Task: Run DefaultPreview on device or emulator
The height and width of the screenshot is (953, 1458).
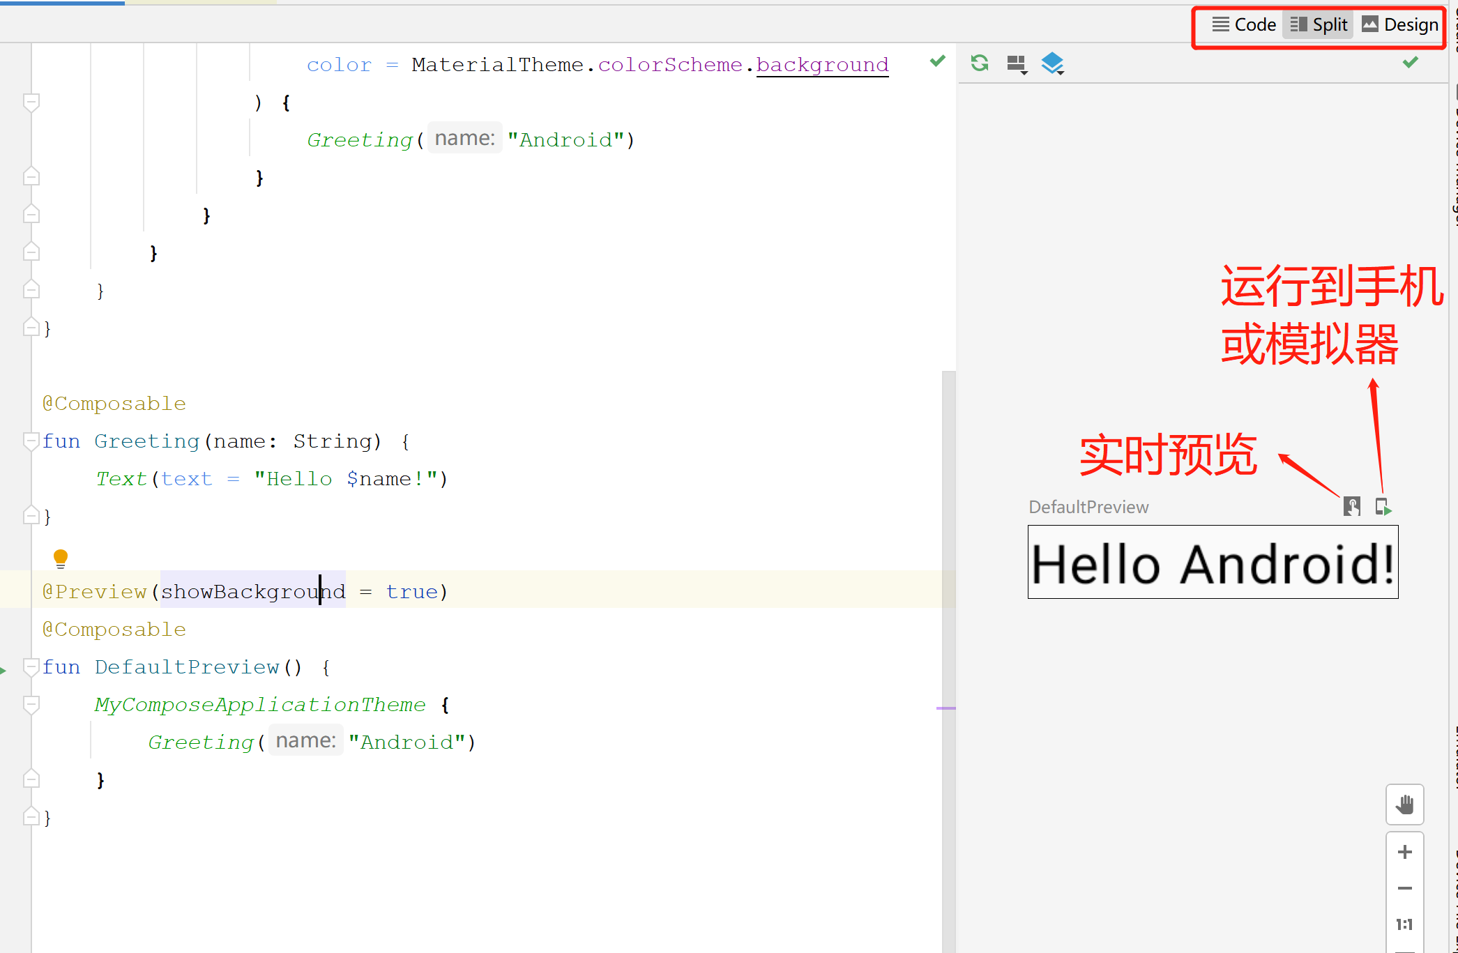Action: click(x=1383, y=506)
